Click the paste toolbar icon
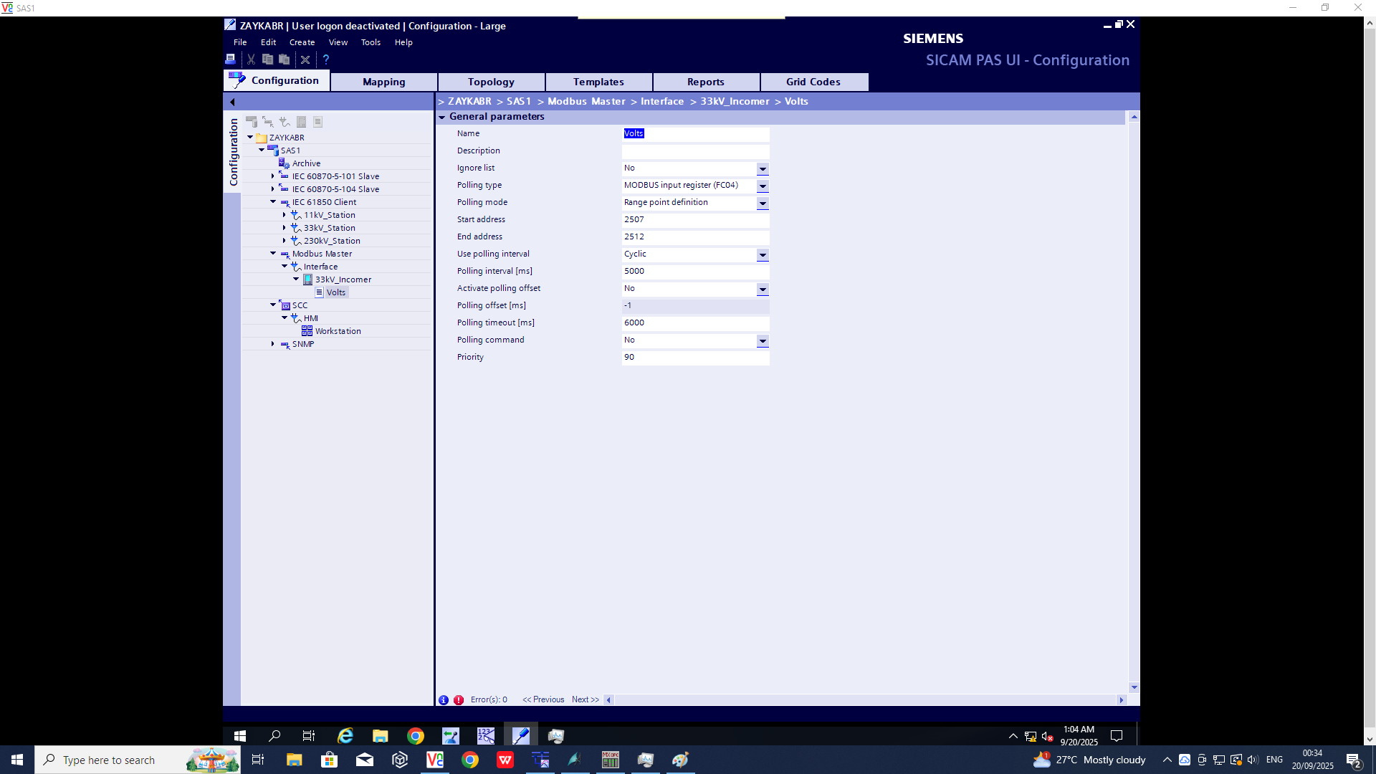Screen dimensions: 1376x774 click(x=285, y=59)
